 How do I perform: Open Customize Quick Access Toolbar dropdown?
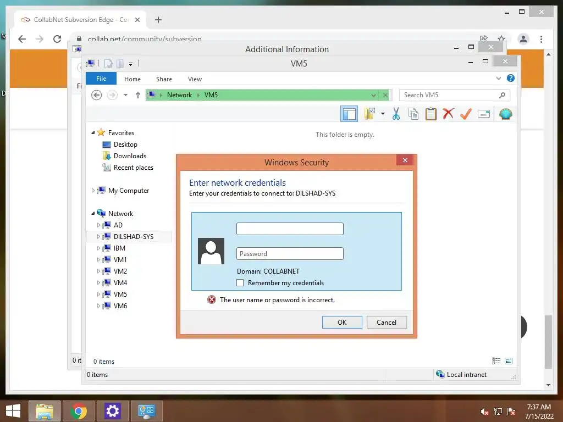click(x=131, y=64)
